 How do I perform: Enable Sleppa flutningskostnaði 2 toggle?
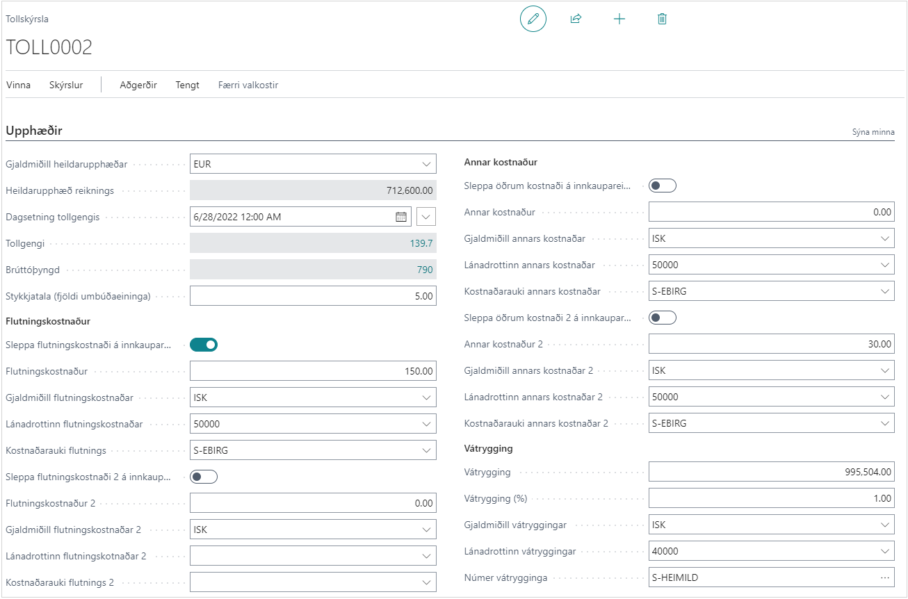click(204, 477)
